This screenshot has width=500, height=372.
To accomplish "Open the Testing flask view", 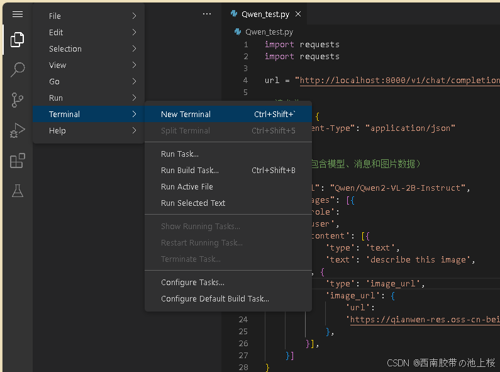I will tap(18, 191).
